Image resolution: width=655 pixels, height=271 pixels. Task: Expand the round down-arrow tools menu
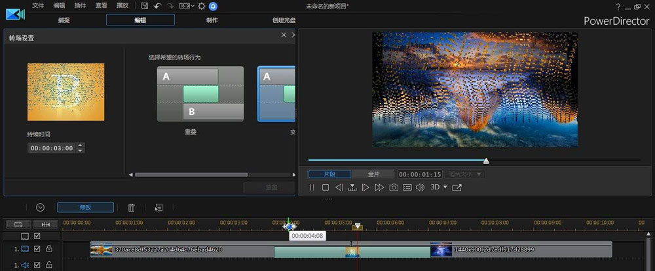tap(40, 208)
